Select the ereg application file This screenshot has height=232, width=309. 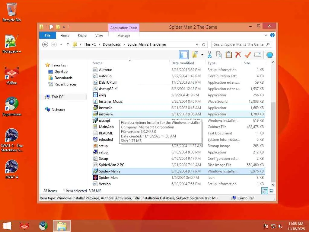coord(178,95)
